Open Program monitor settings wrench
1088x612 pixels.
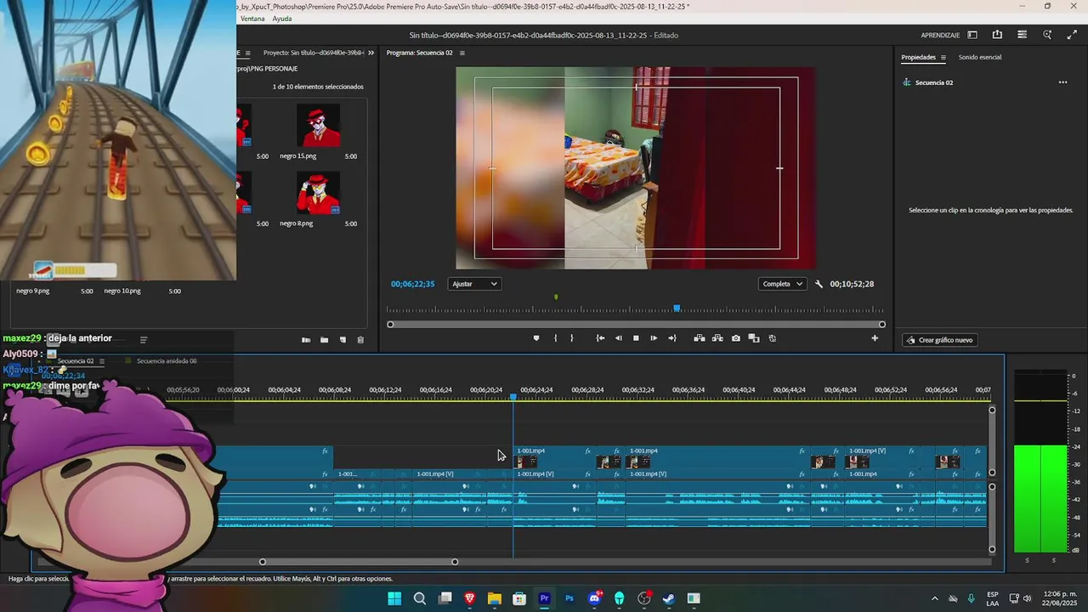pos(819,284)
